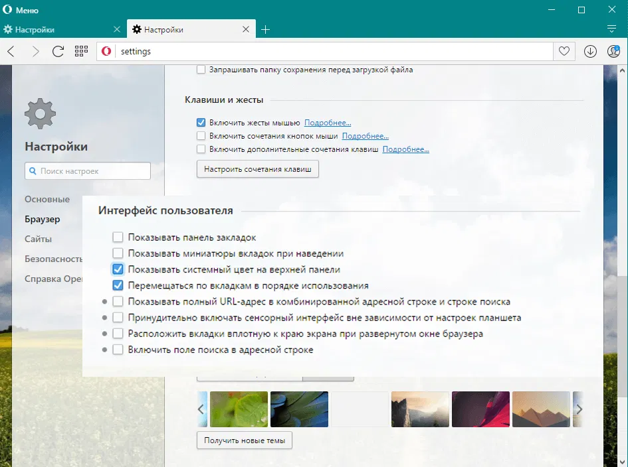
Task: Select the orange geometric mountains theme thumbnail
Action: pos(541,409)
